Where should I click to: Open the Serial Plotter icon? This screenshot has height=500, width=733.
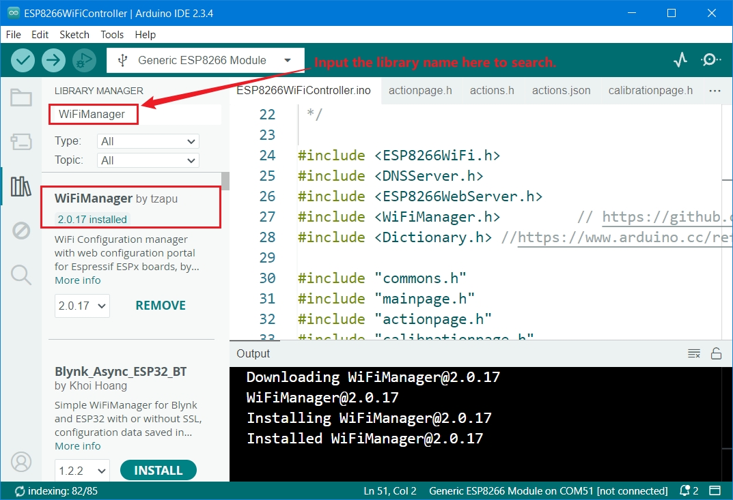coord(680,60)
